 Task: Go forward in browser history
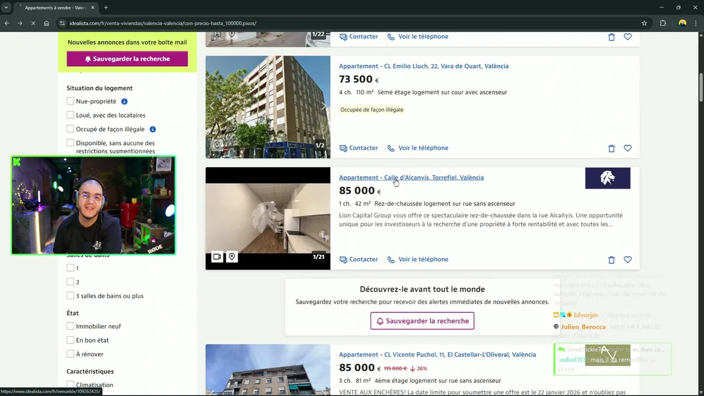tap(20, 23)
